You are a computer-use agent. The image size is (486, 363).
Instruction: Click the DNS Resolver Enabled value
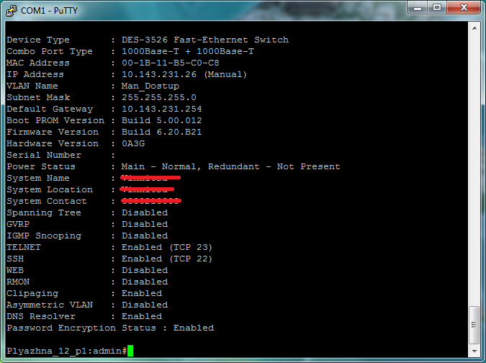pos(142,316)
